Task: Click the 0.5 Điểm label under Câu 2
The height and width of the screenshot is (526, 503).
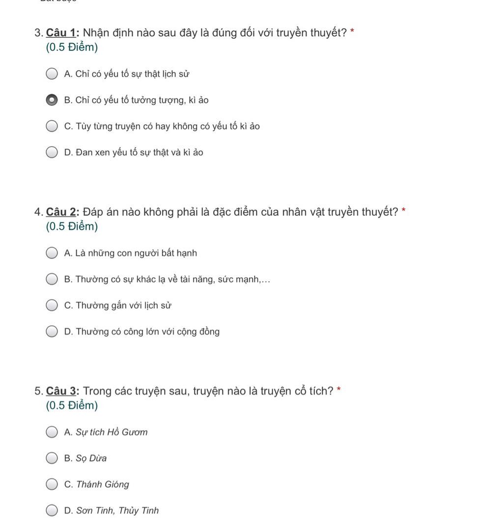Action: tap(72, 226)
